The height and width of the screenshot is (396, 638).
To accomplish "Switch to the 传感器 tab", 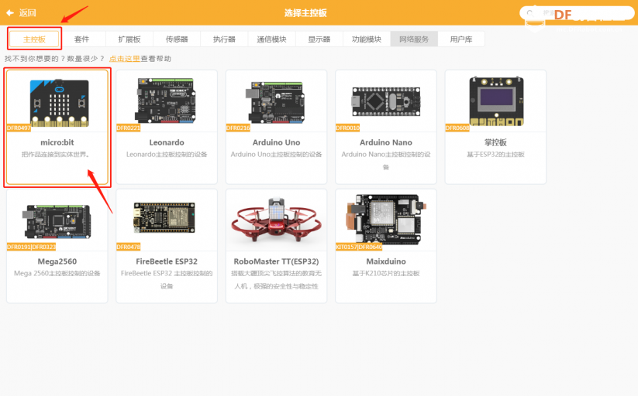I will pyautogui.click(x=177, y=39).
